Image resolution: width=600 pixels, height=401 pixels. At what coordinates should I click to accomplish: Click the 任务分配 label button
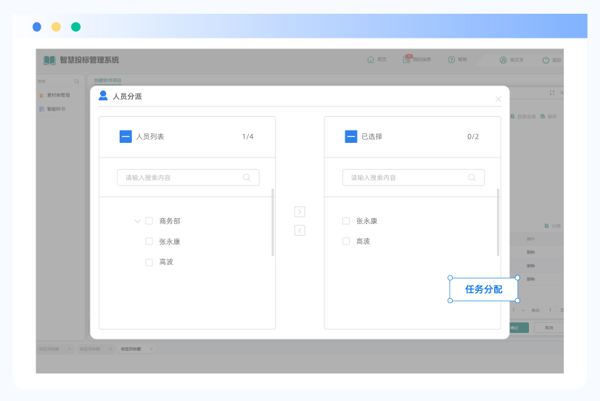483,289
